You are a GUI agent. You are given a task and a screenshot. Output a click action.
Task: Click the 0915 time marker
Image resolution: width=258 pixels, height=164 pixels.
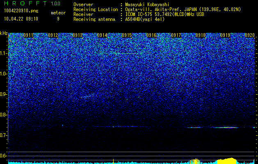pos(127,35)
